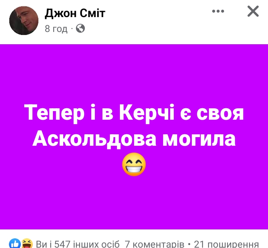Click the Аскольдова могила text line
This screenshot has height=248, width=268.
[134, 139]
